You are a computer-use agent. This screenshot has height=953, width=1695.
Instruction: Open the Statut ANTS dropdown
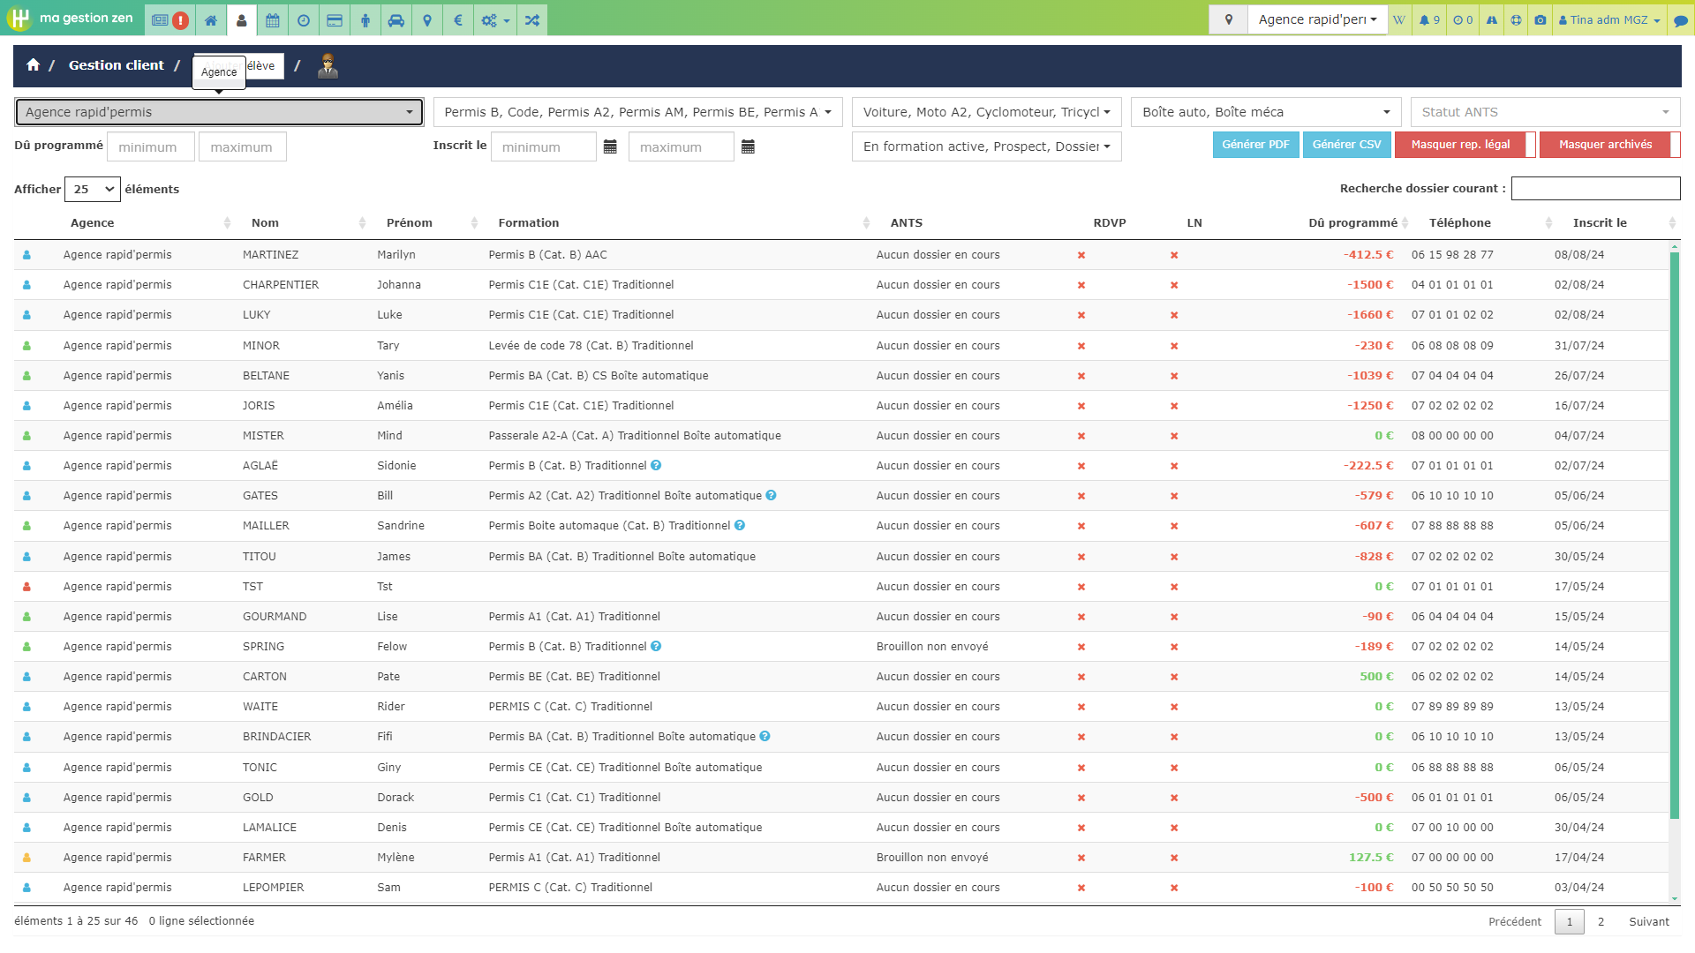coord(1545,112)
